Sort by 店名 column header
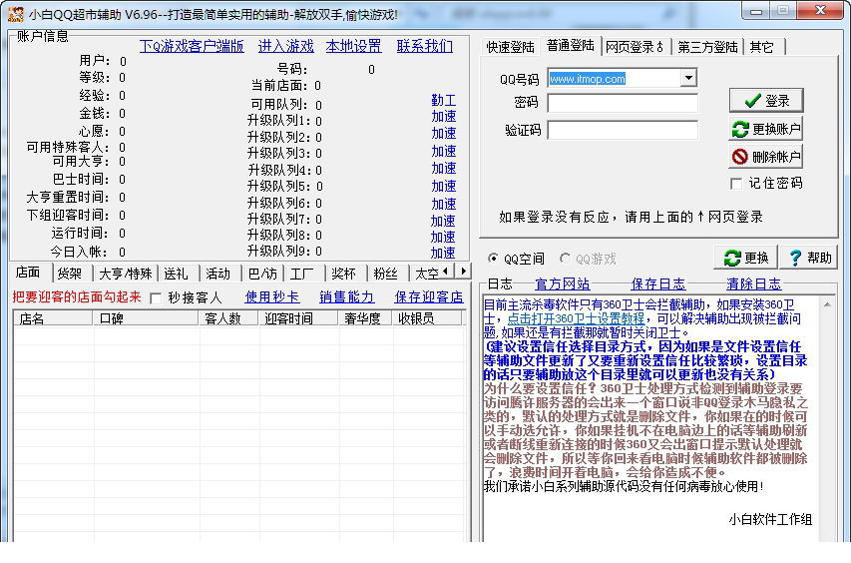851x563 pixels. [53, 318]
